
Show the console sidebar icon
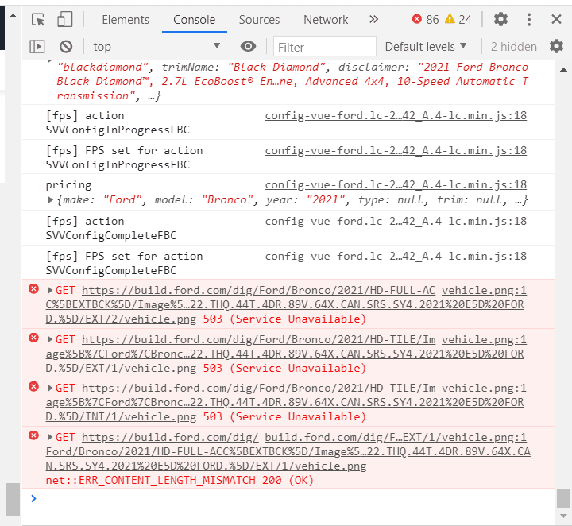coord(37,47)
